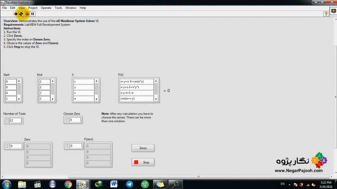Click the Number of Trials input field

click(15, 120)
